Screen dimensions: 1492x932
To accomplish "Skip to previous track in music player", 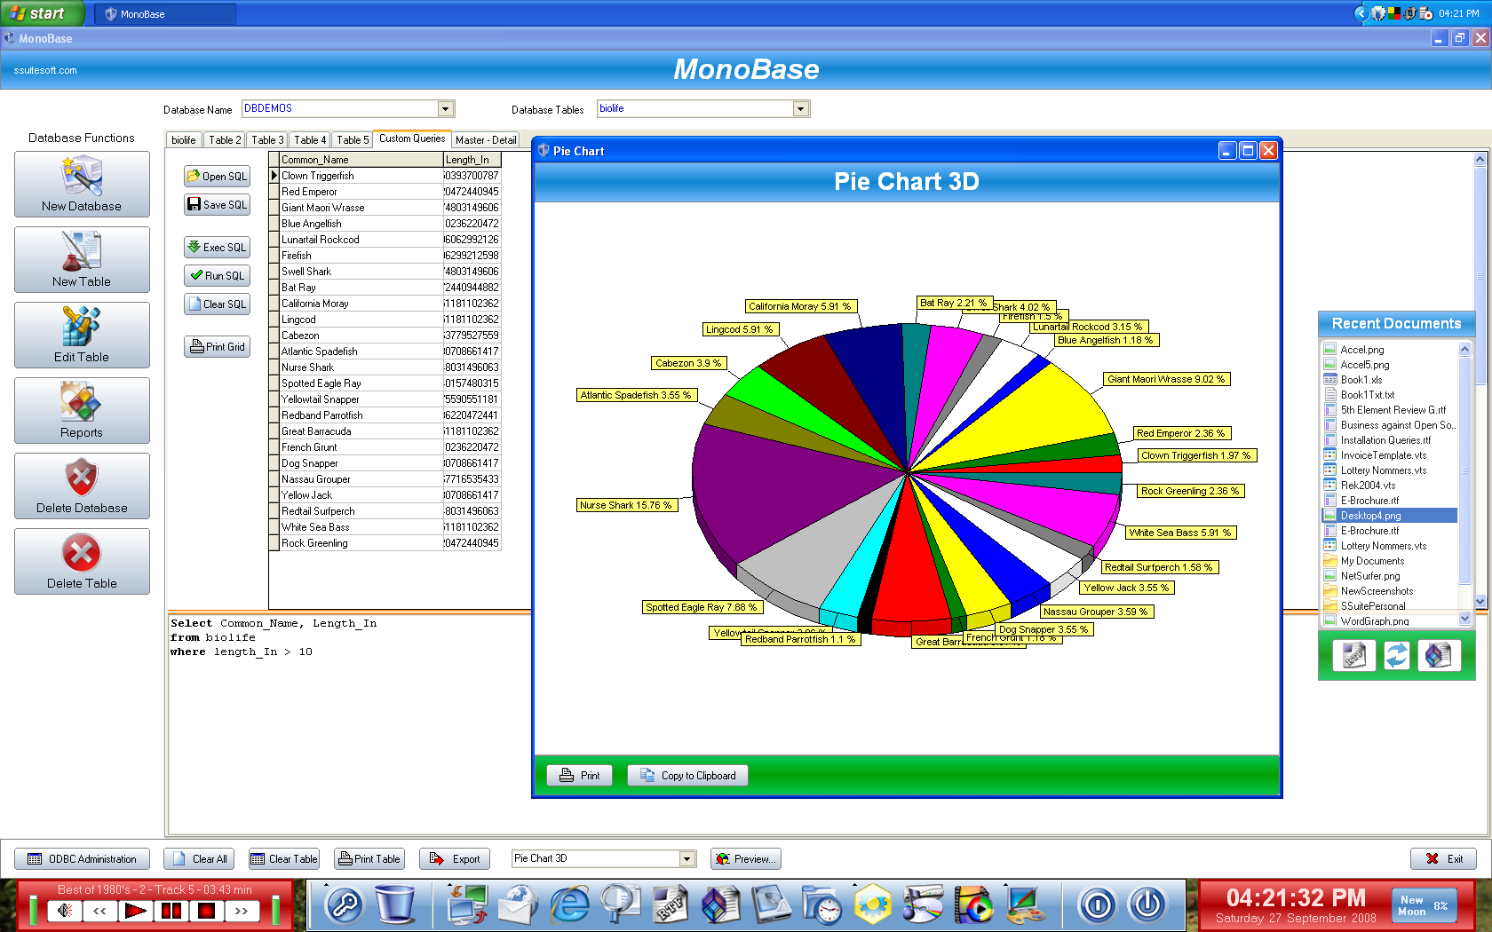I will [99, 911].
